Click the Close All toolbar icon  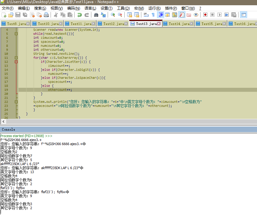(39, 15)
